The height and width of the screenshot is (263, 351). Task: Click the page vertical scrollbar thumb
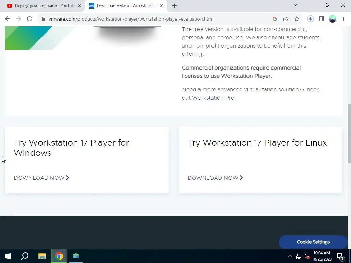(x=349, y=133)
